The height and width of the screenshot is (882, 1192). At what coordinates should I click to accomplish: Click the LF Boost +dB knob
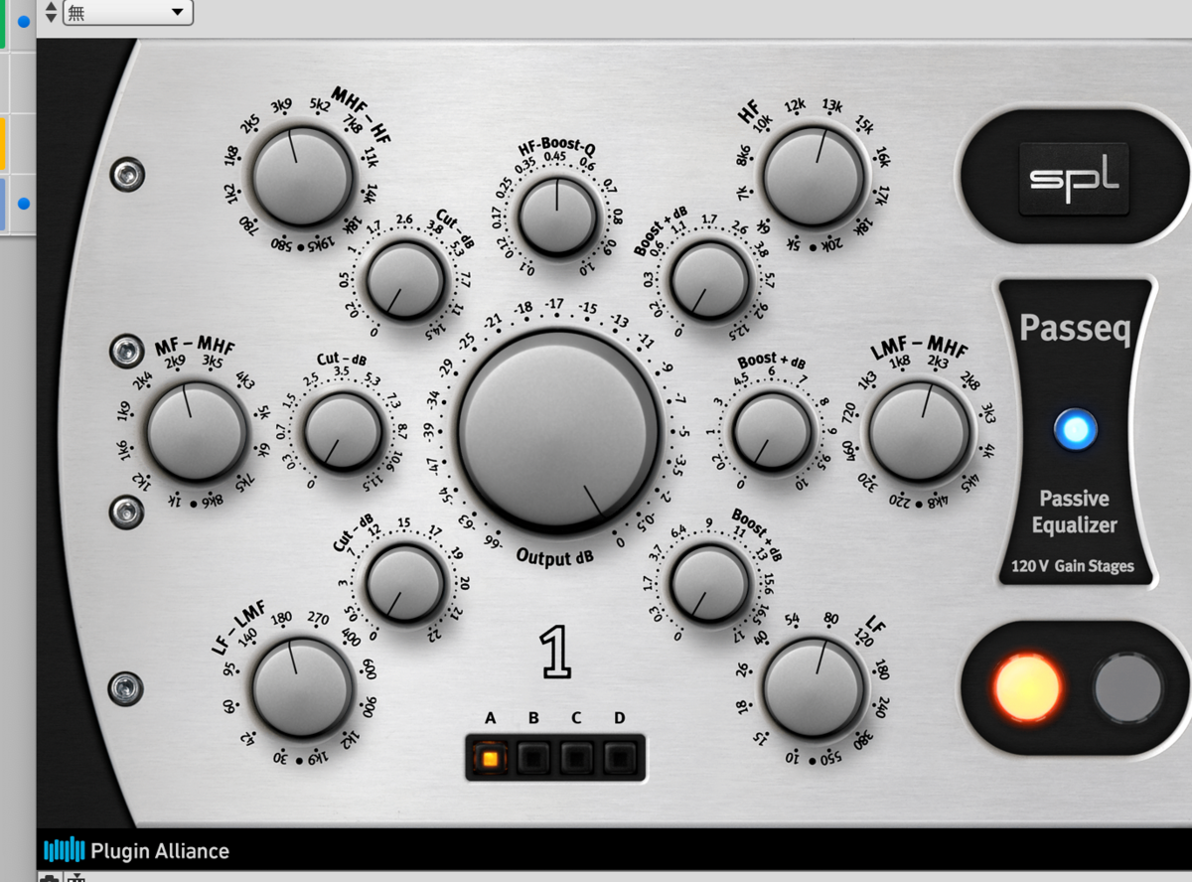point(709,582)
